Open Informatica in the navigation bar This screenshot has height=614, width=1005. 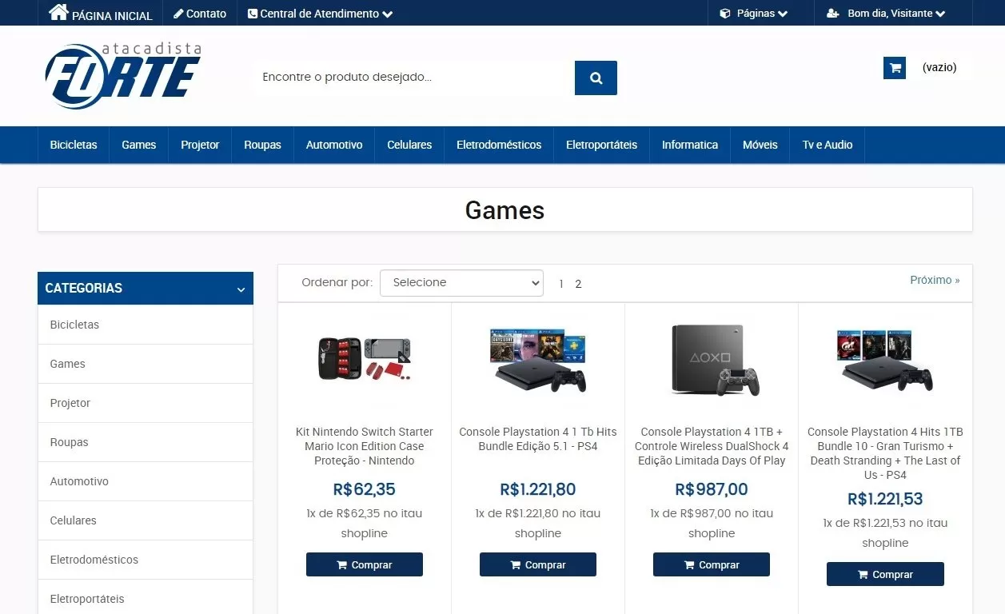pos(690,145)
